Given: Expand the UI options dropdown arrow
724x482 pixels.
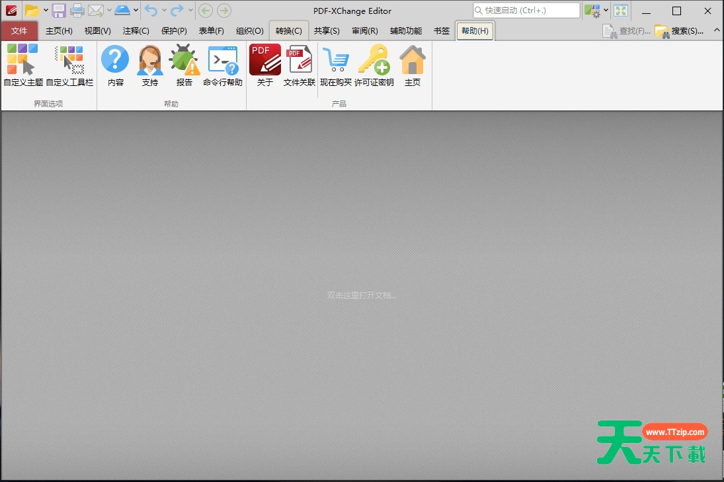Looking at the screenshot, I should 606,10.
